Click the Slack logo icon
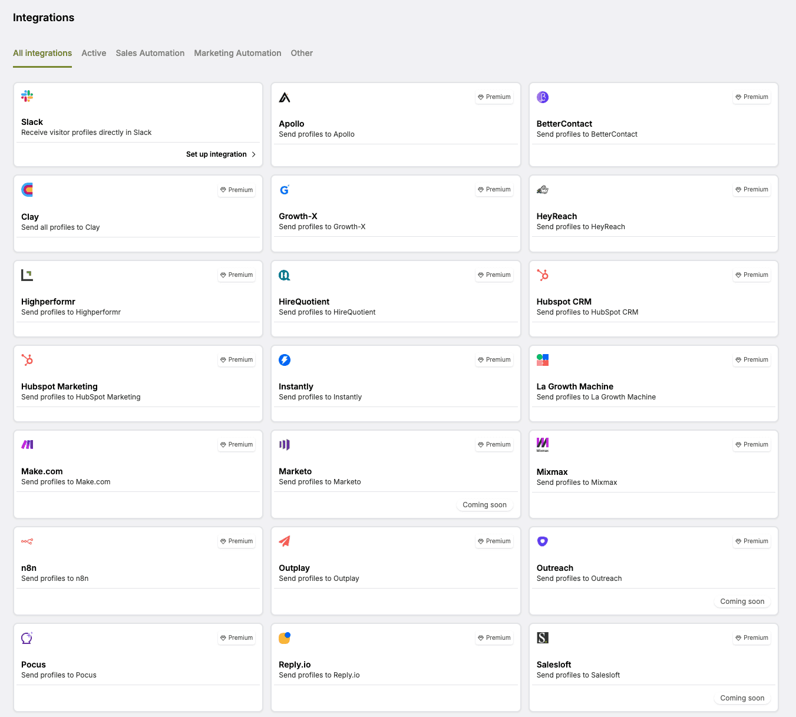This screenshot has width=796, height=717. click(27, 96)
